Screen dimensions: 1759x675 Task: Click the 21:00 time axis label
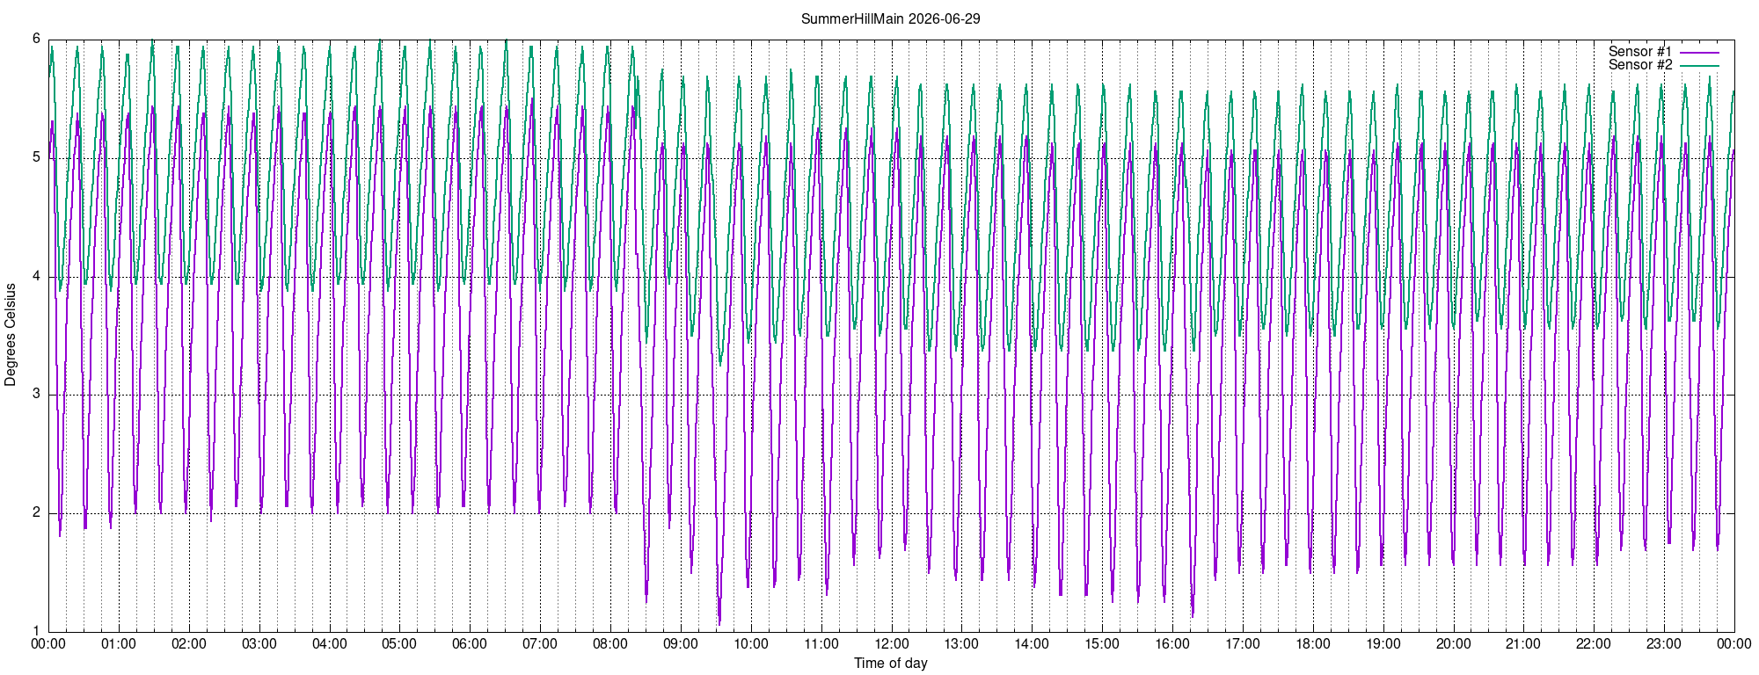1523,644
